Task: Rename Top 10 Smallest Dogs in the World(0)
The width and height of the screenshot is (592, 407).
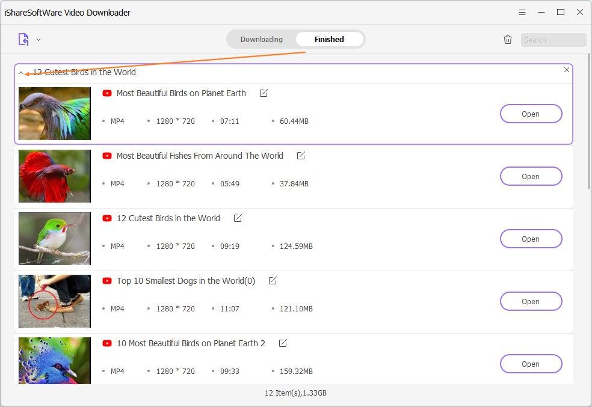Action: coord(273,281)
